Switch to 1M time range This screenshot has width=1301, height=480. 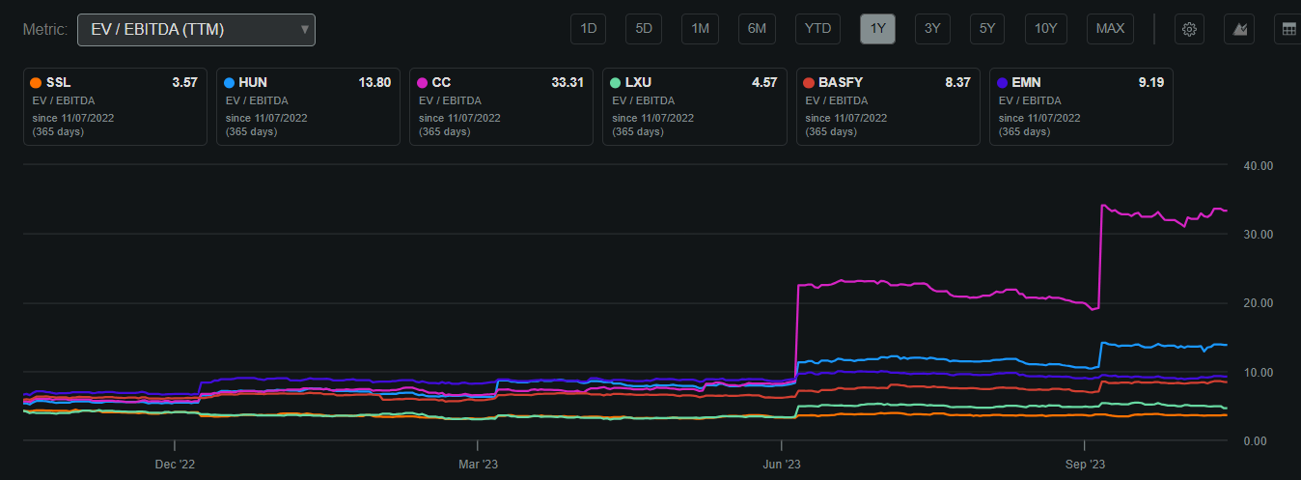(700, 29)
